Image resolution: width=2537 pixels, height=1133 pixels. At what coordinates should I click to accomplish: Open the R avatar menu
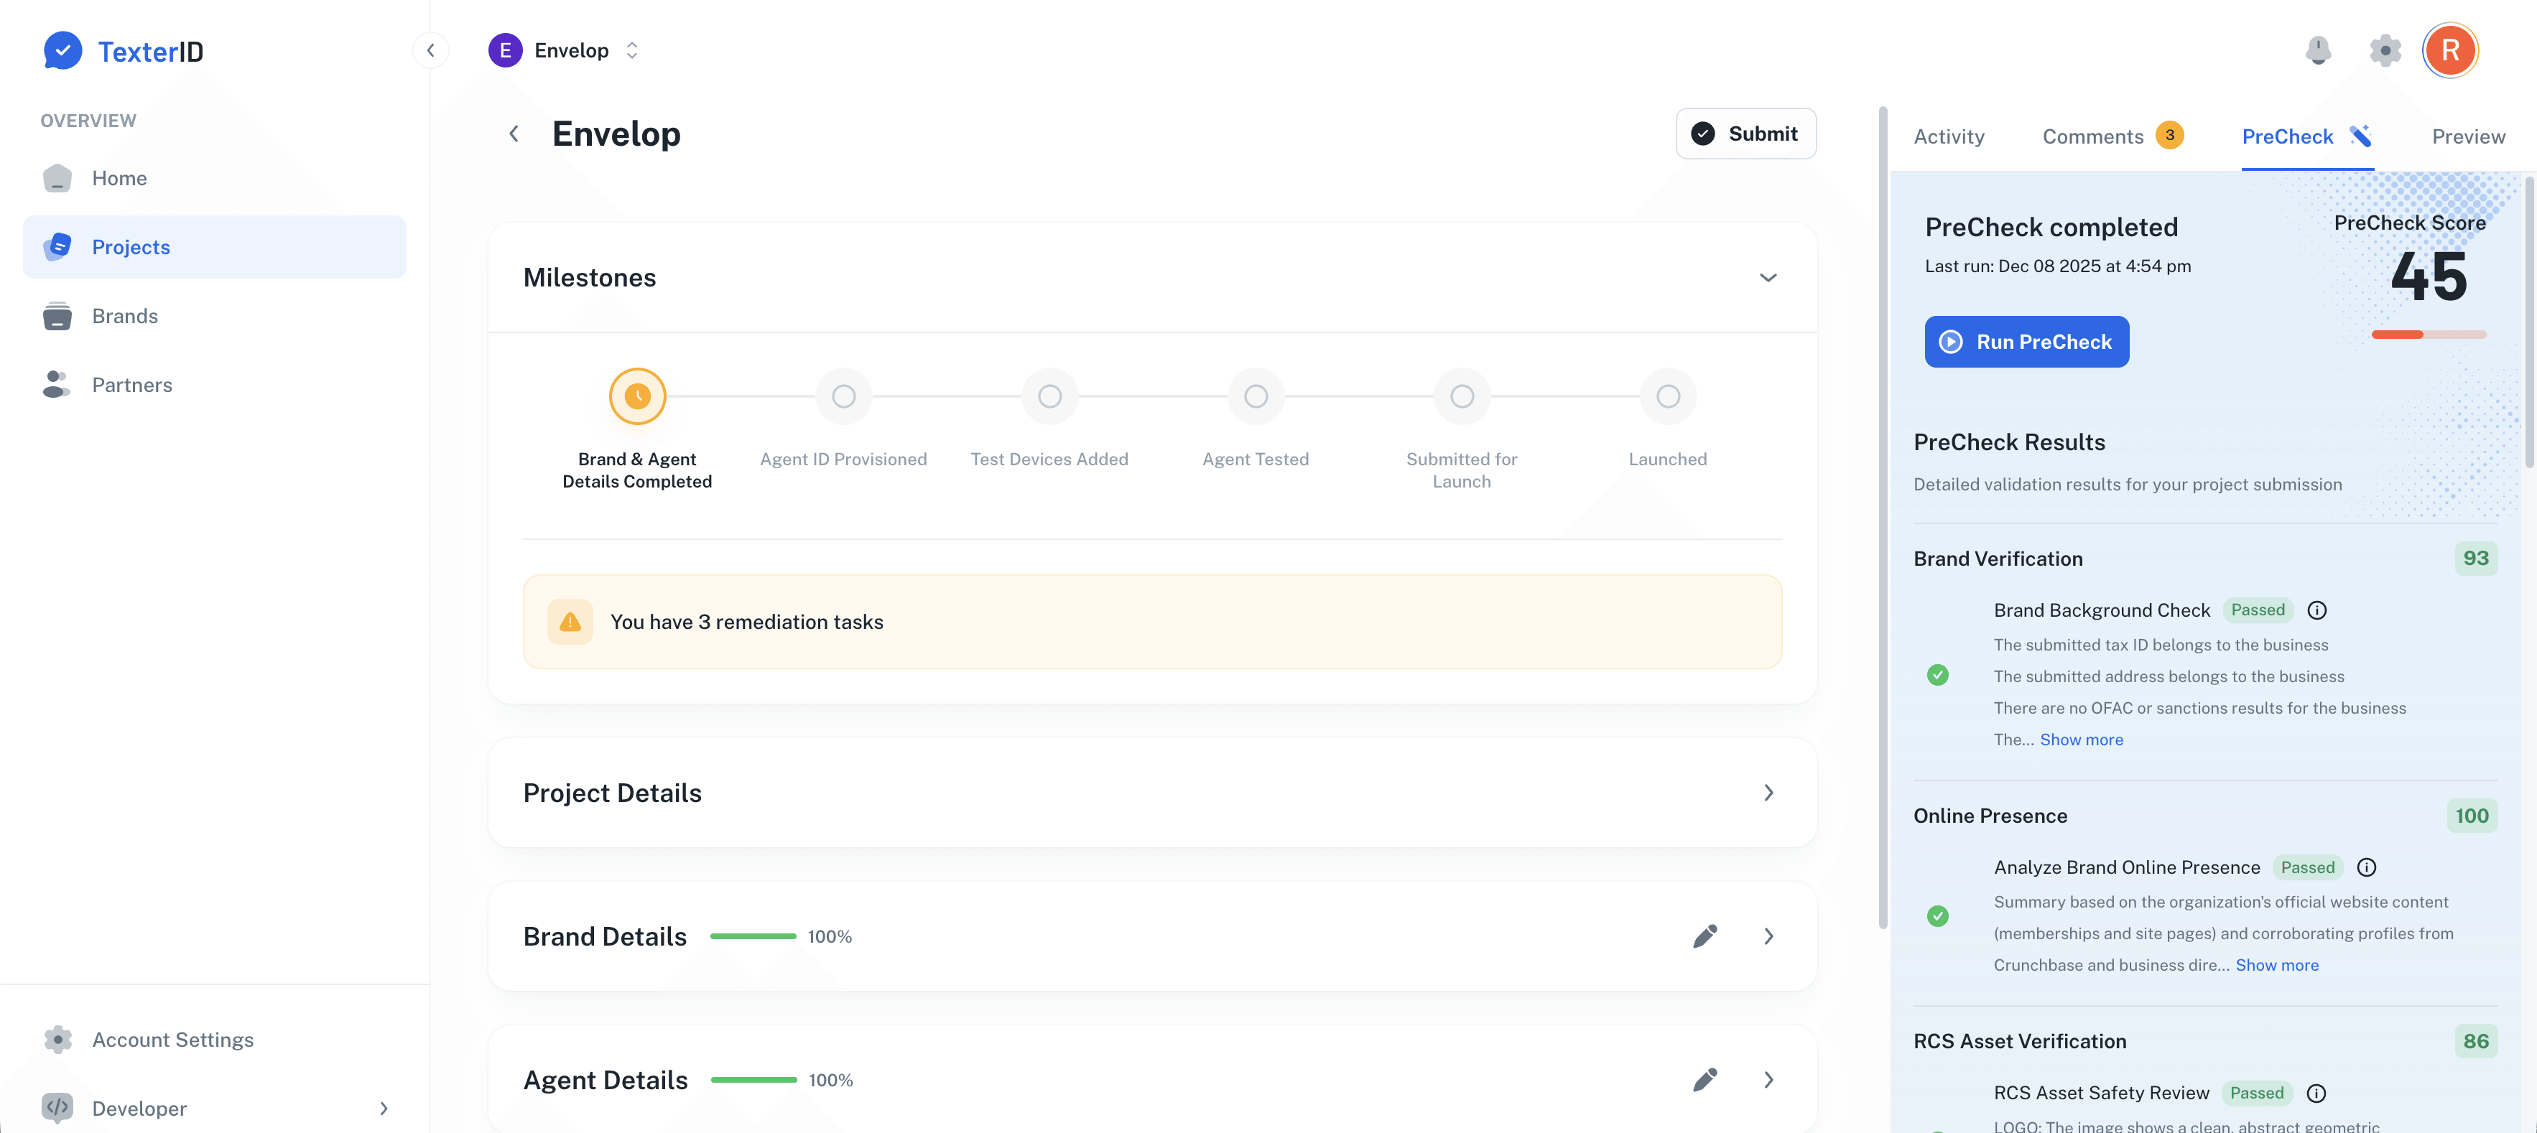[2452, 50]
